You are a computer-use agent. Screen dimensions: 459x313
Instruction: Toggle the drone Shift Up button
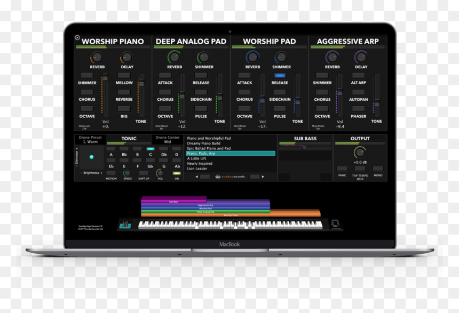click(x=144, y=173)
